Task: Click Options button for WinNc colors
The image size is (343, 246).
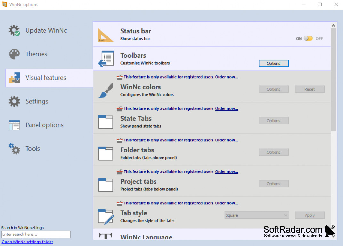Action: (x=274, y=89)
